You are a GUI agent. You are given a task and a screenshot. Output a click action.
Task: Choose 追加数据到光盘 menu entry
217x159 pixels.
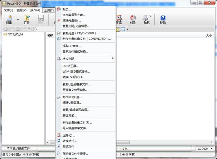click(x=86, y=15)
